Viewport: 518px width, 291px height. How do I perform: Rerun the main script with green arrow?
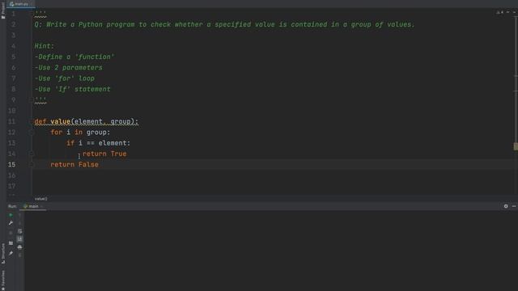tap(11, 215)
